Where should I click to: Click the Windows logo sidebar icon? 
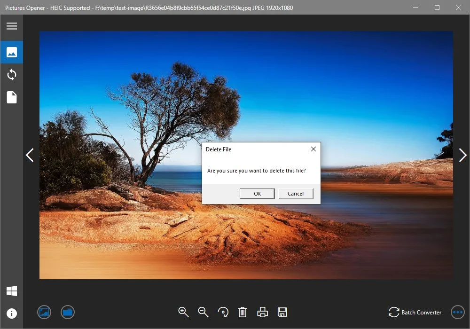(x=11, y=290)
